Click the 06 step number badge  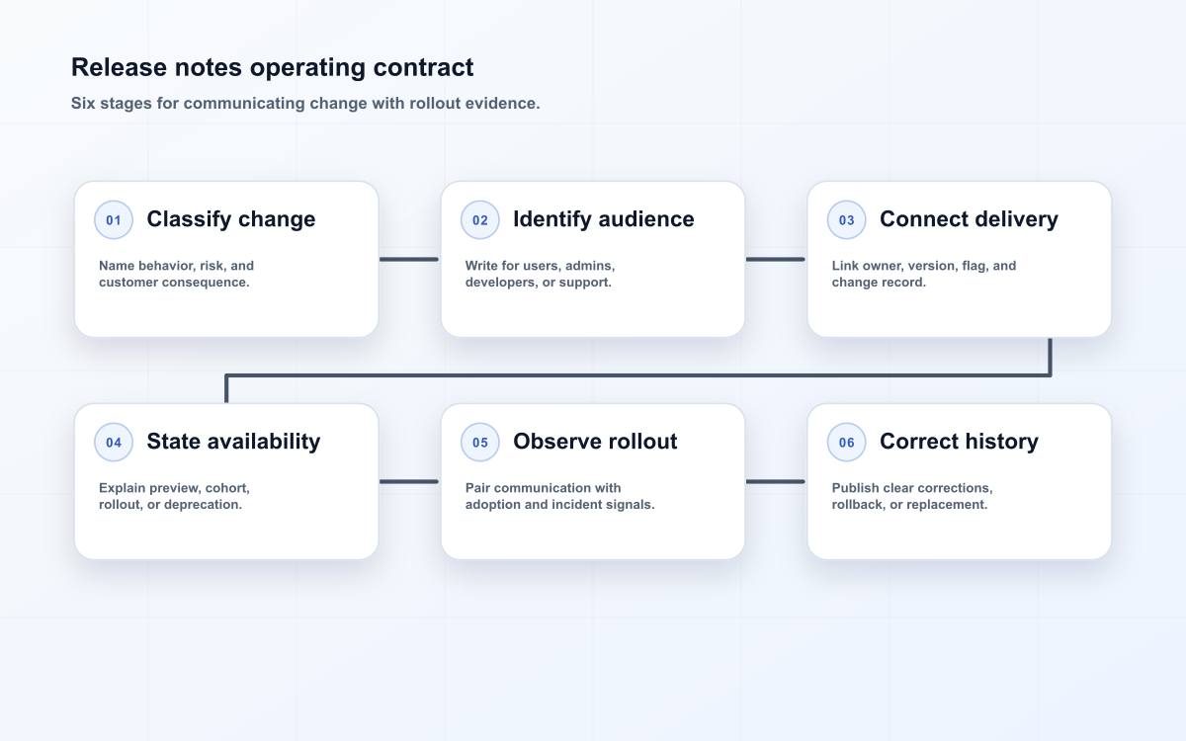(x=847, y=443)
